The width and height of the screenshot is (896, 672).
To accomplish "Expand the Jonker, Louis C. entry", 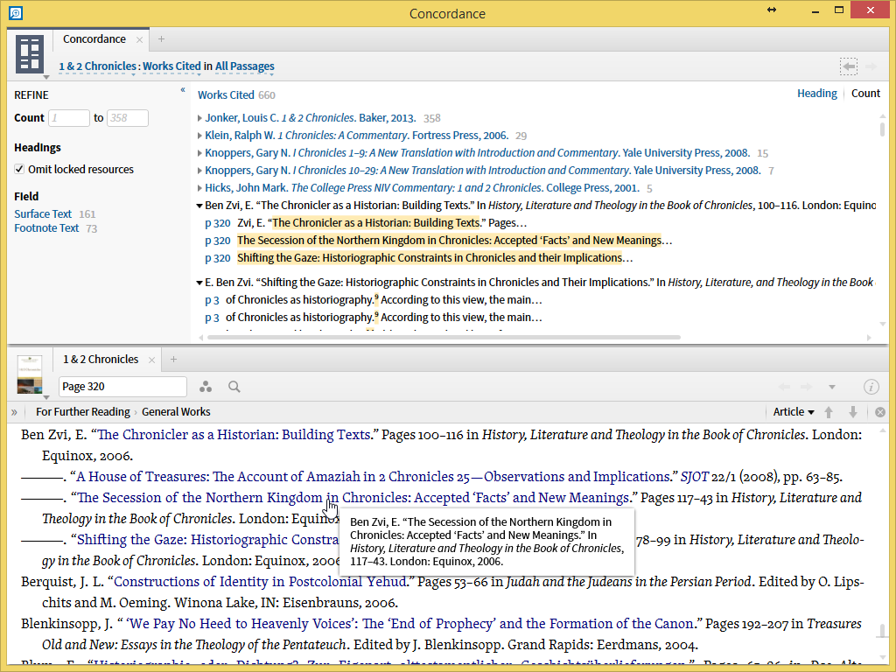I will [199, 118].
